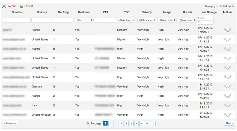Open the Brands filter dropdown
This screenshot has width=237, height=131.
click(x=187, y=20)
